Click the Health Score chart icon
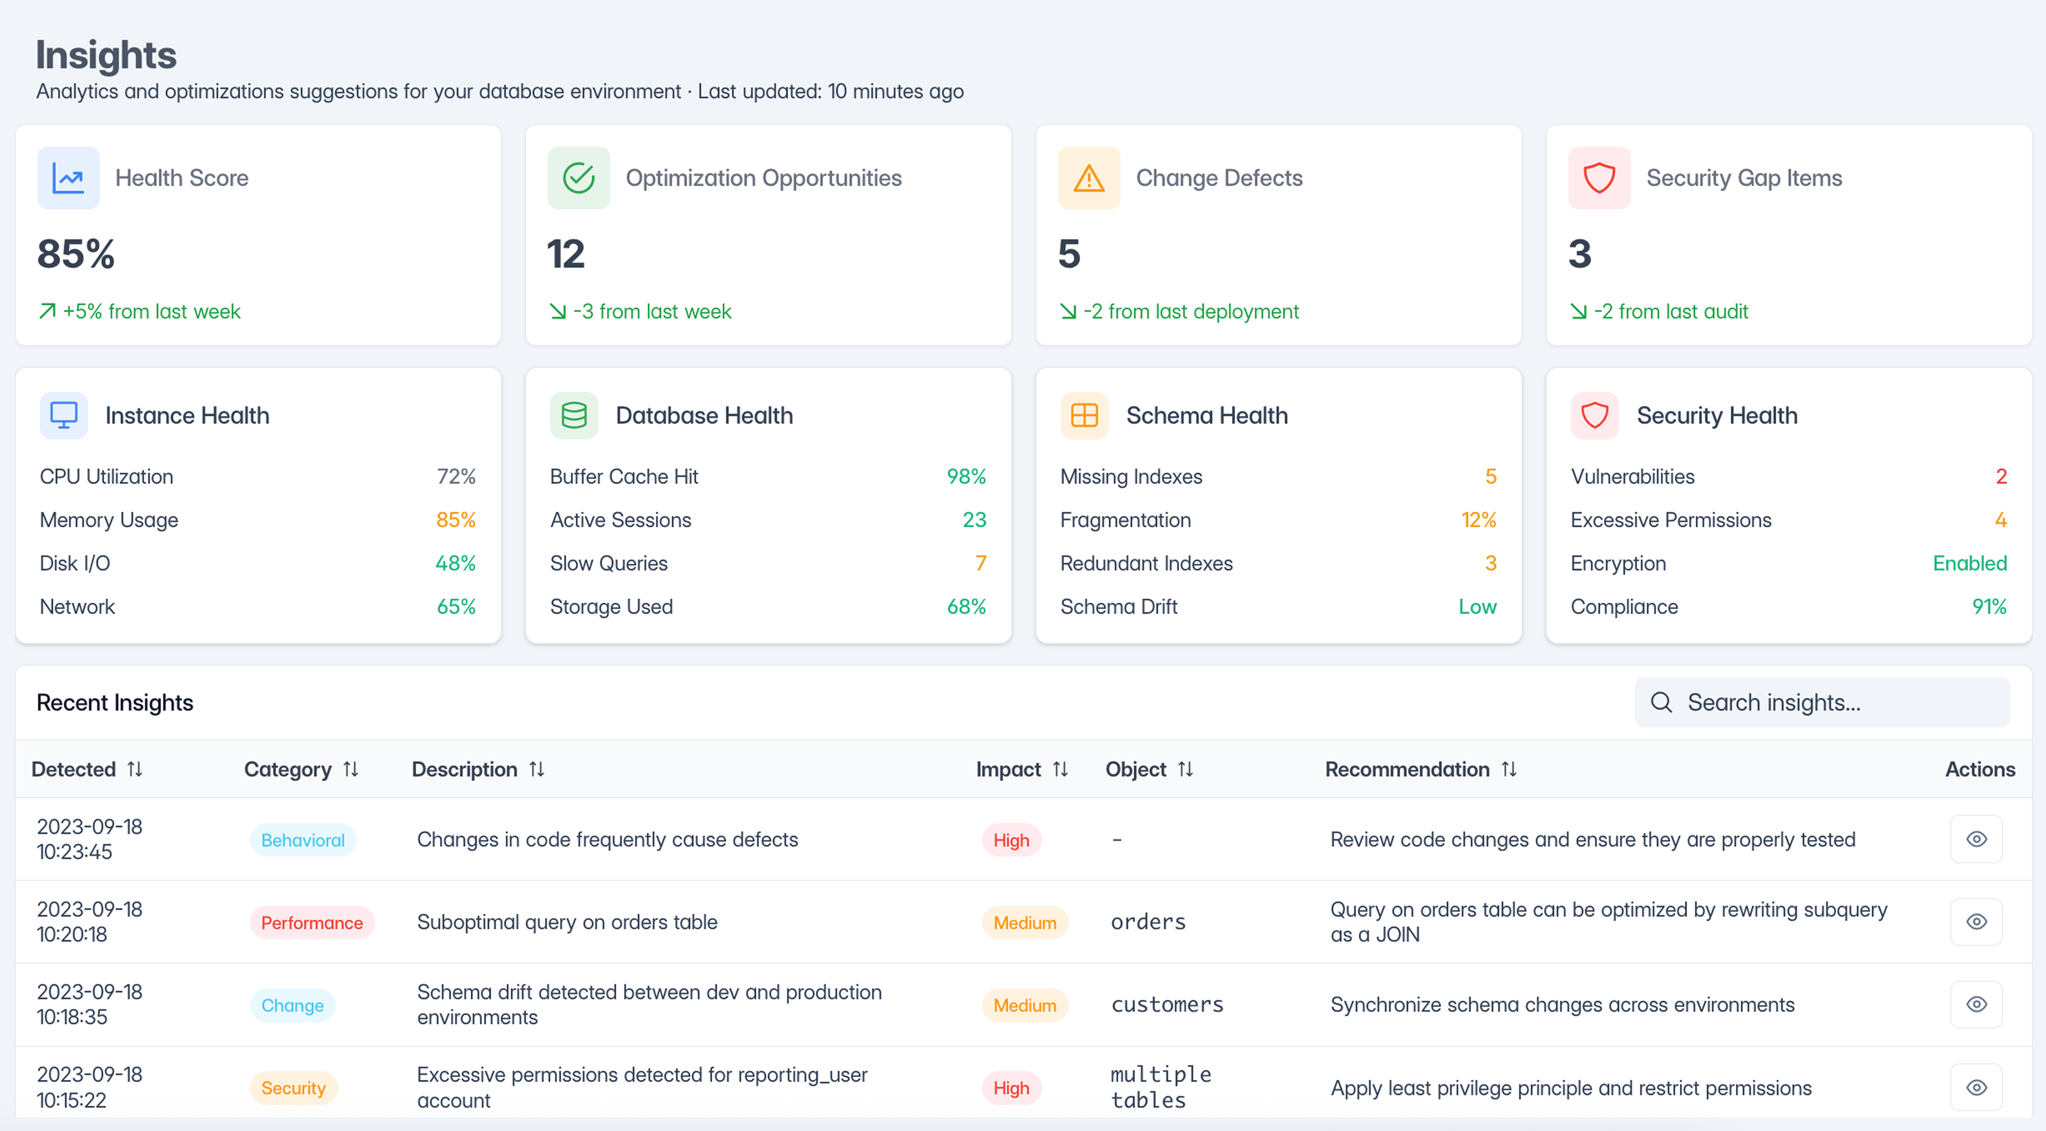This screenshot has width=2046, height=1131. [68, 178]
